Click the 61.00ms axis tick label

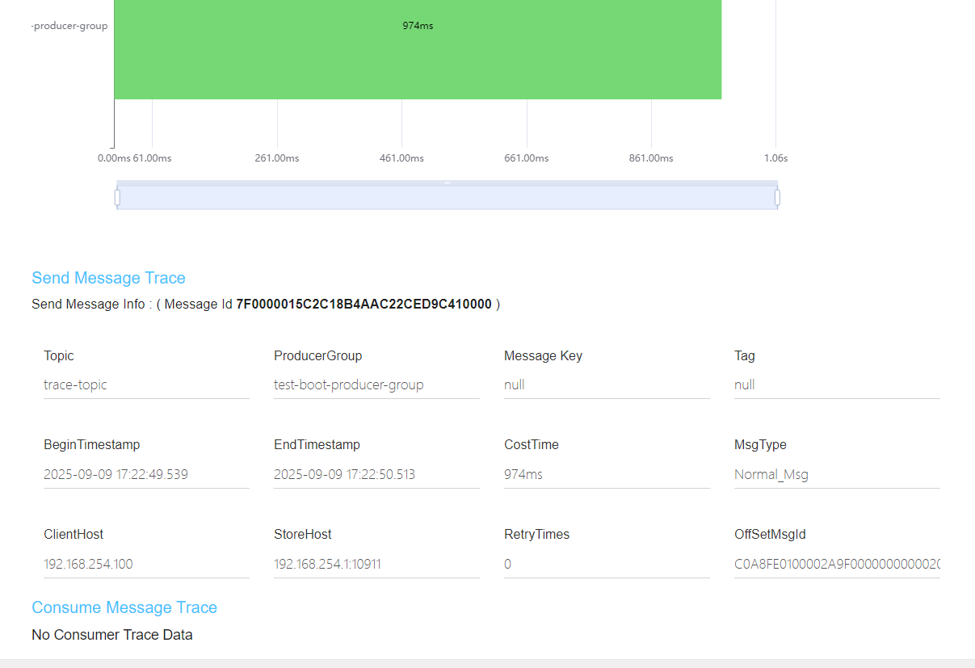(x=153, y=158)
